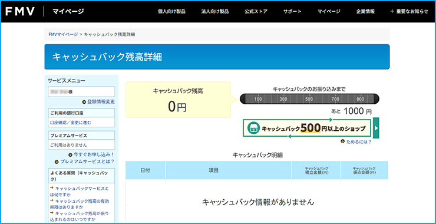436x224 pixels.
Task: Click the あと 1000 円 remaining amount
Action: [352, 111]
